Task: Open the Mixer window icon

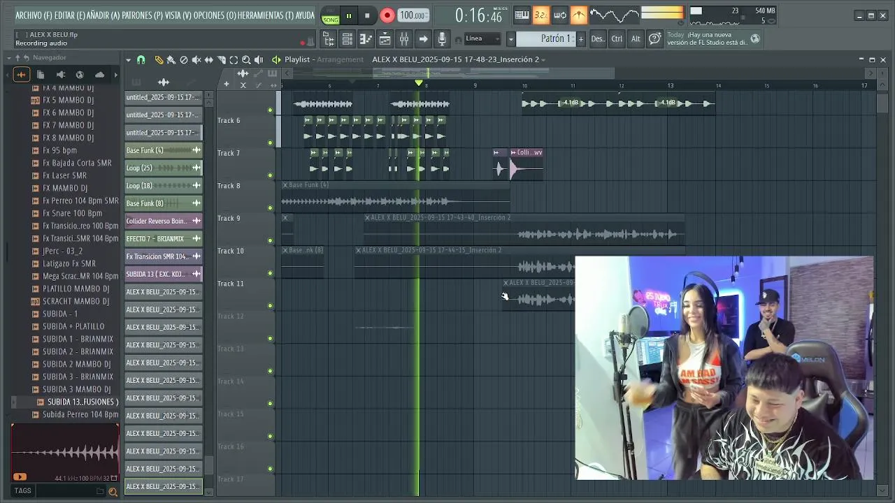Action: [x=403, y=39]
